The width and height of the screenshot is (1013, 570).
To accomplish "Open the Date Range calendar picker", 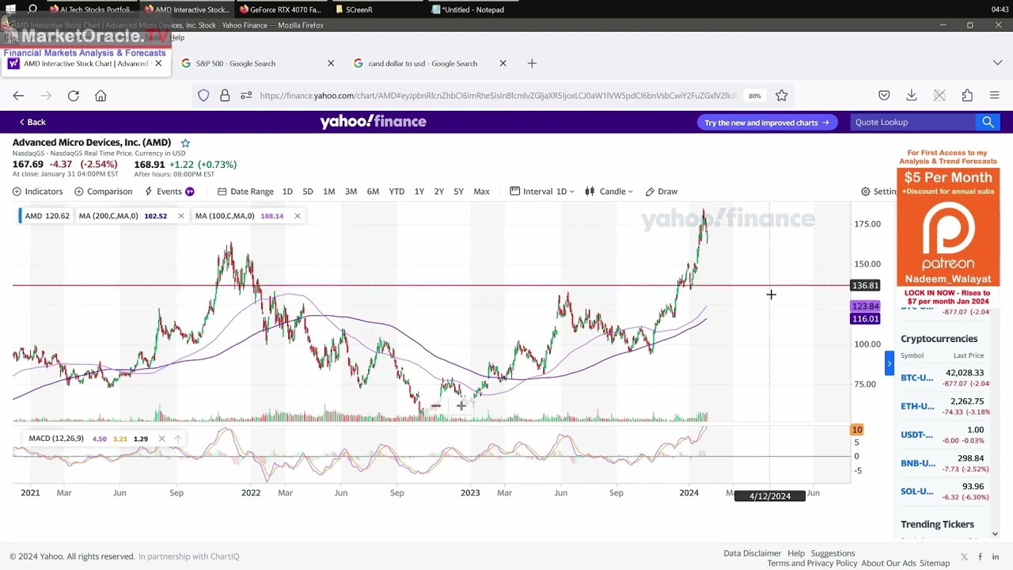I will click(245, 192).
